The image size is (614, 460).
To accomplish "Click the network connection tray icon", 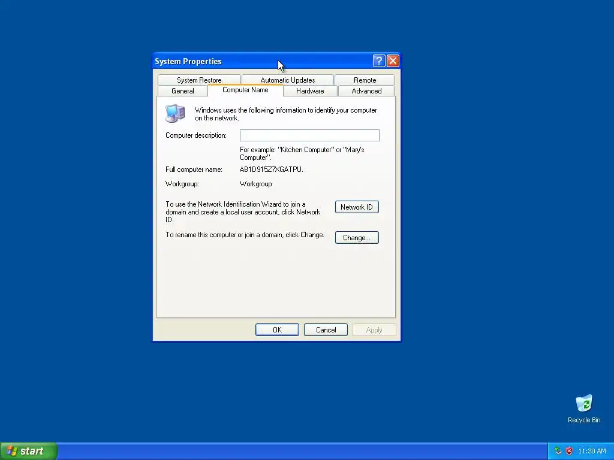I will [x=558, y=451].
